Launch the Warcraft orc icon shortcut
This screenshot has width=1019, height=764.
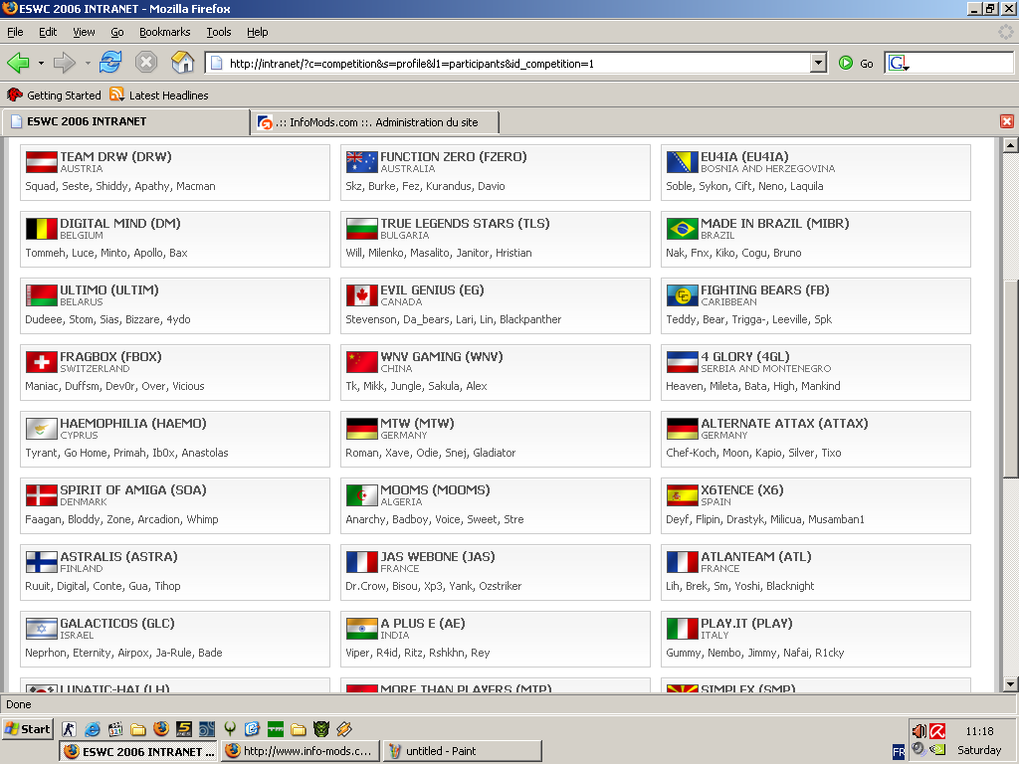[x=321, y=729]
